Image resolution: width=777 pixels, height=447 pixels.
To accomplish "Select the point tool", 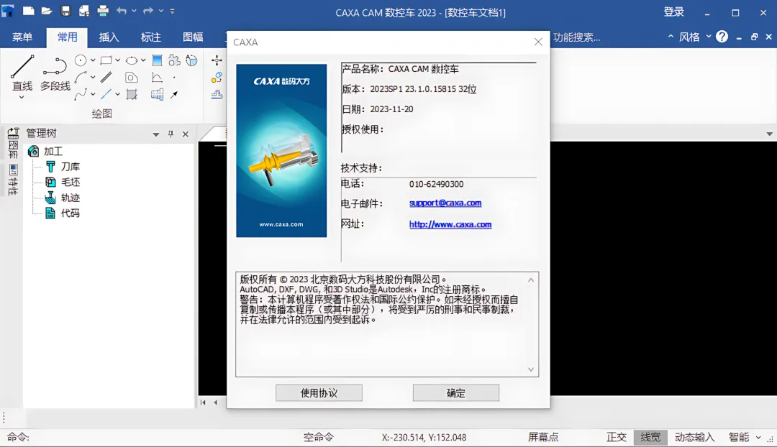I will [x=174, y=78].
